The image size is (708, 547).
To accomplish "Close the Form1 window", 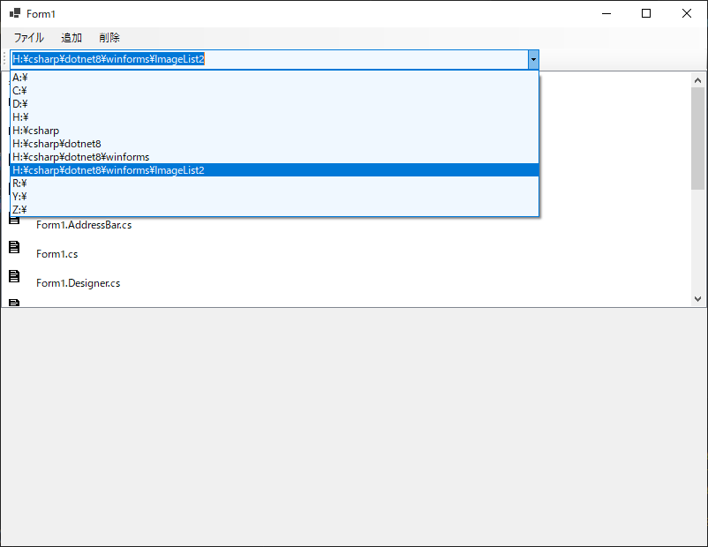I will point(687,13).
